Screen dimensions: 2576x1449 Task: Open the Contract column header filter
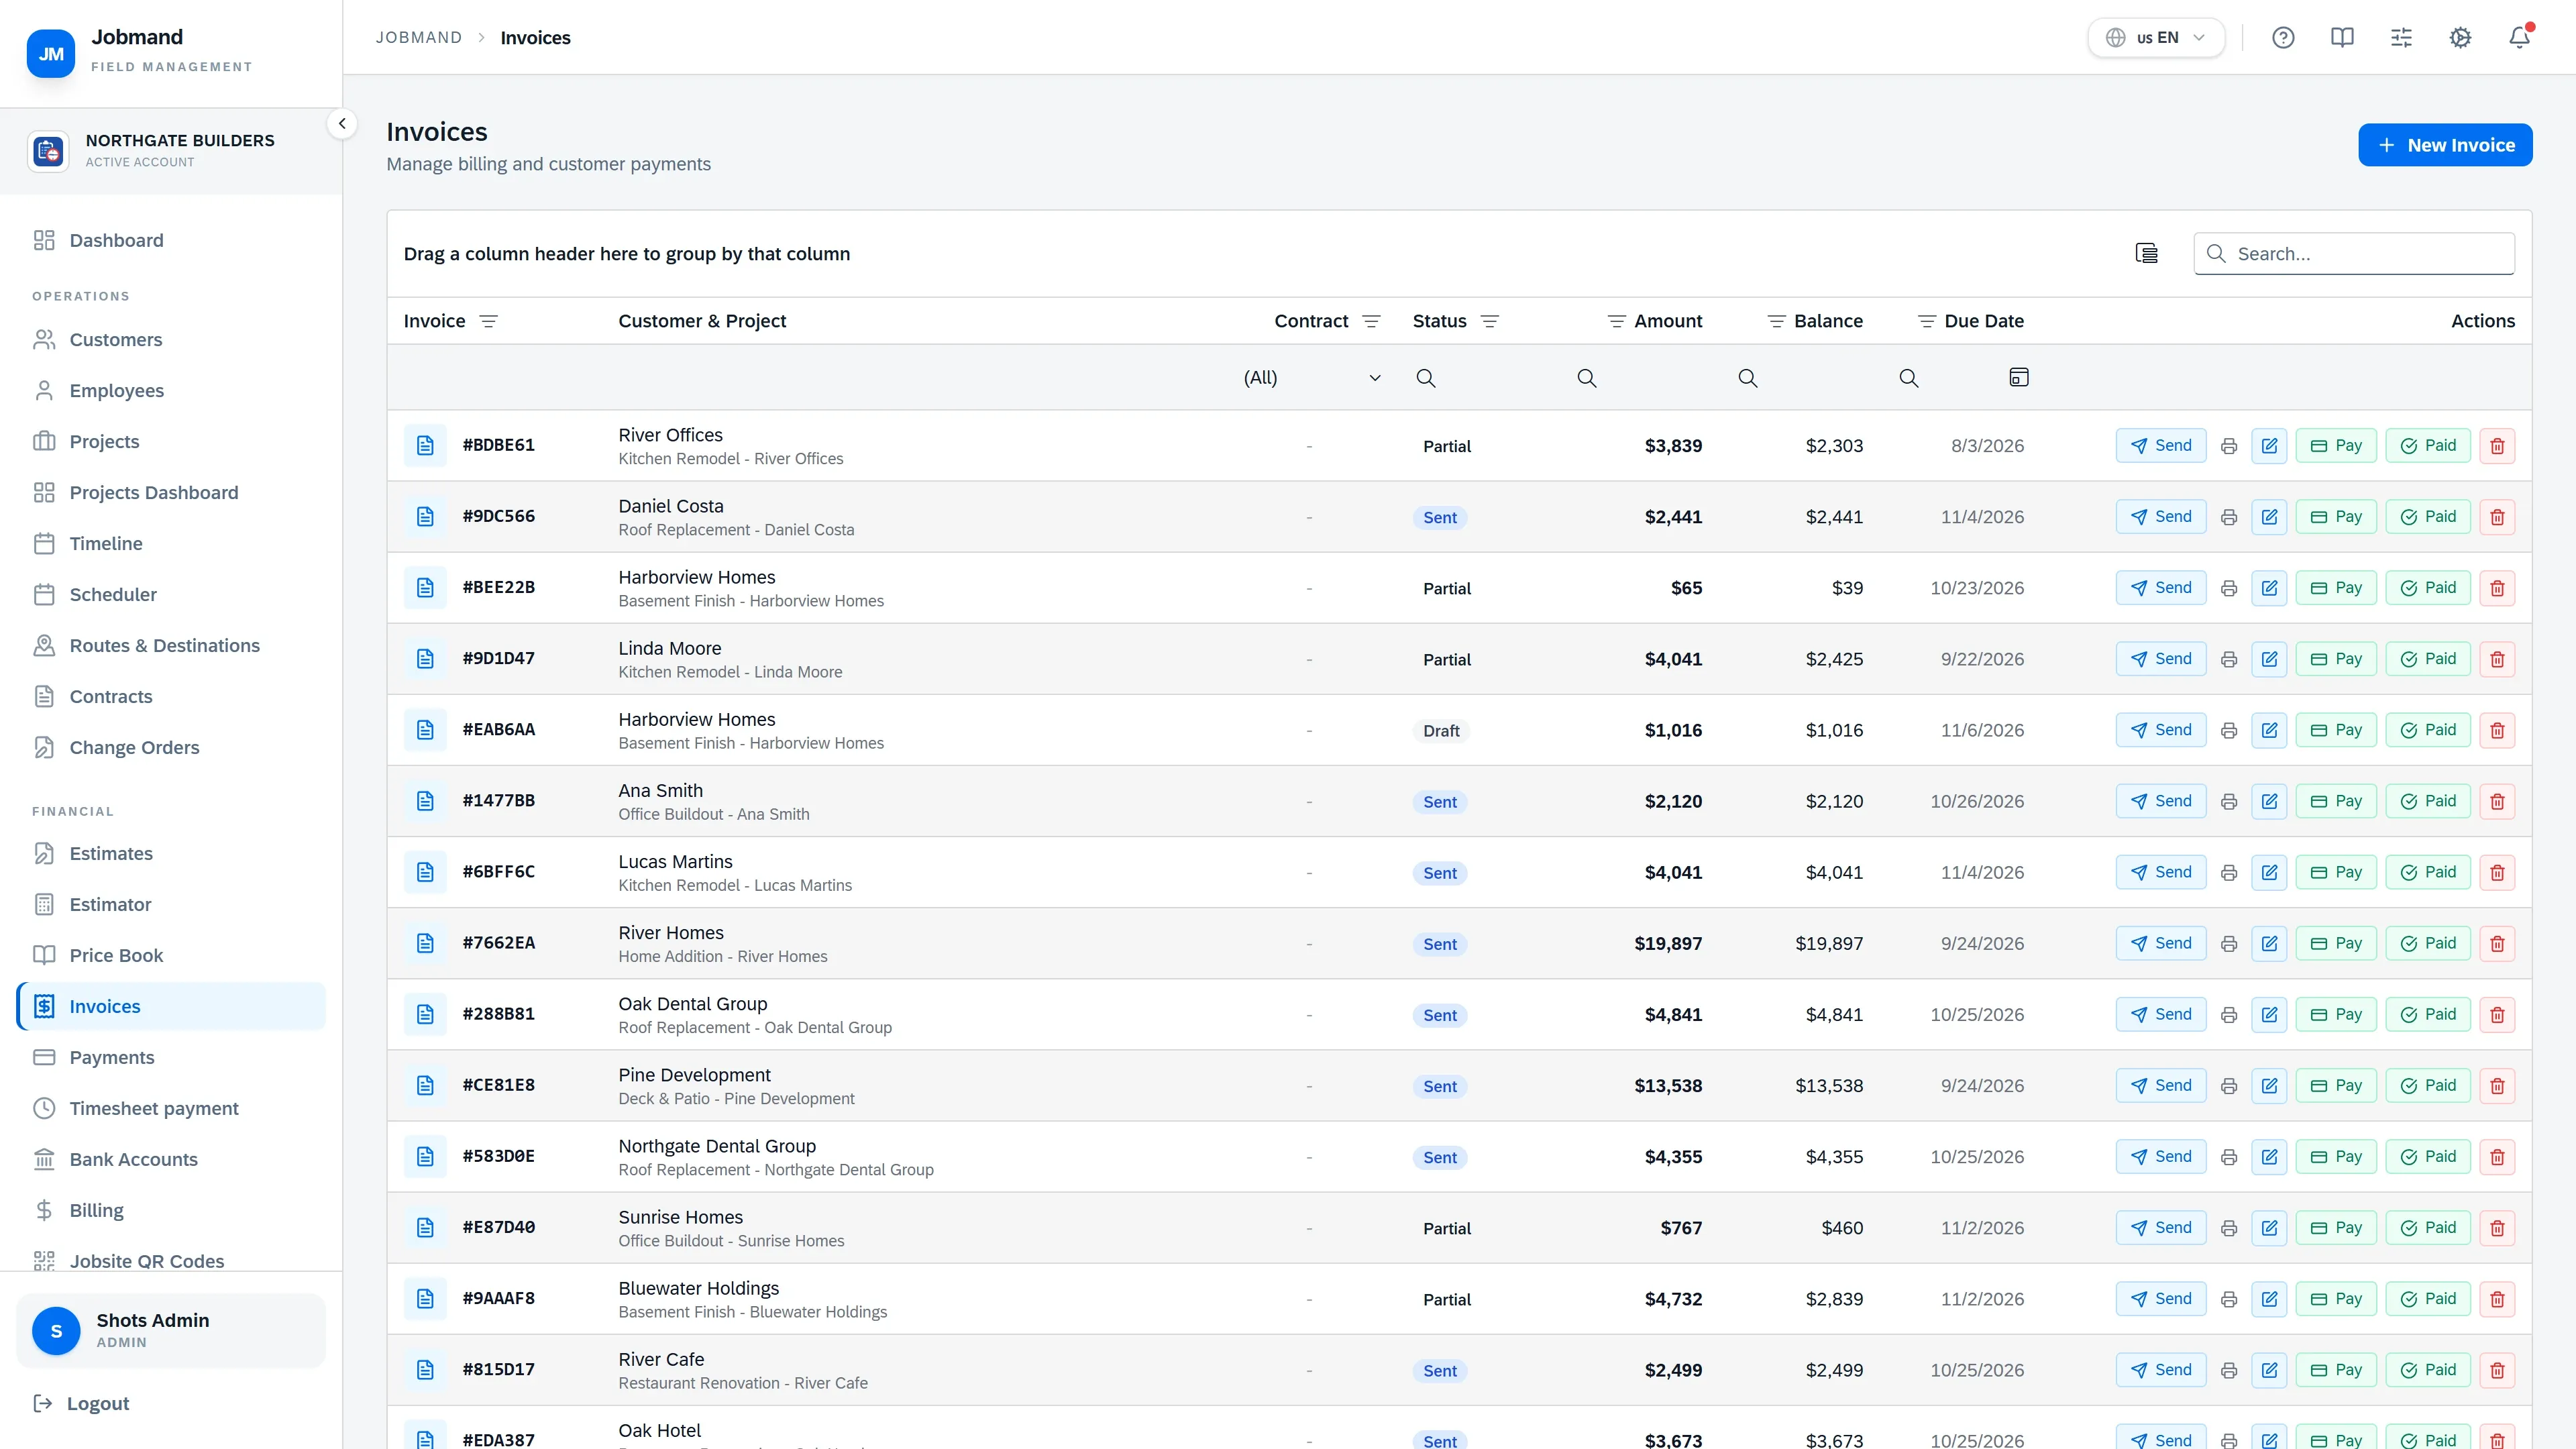1371,321
